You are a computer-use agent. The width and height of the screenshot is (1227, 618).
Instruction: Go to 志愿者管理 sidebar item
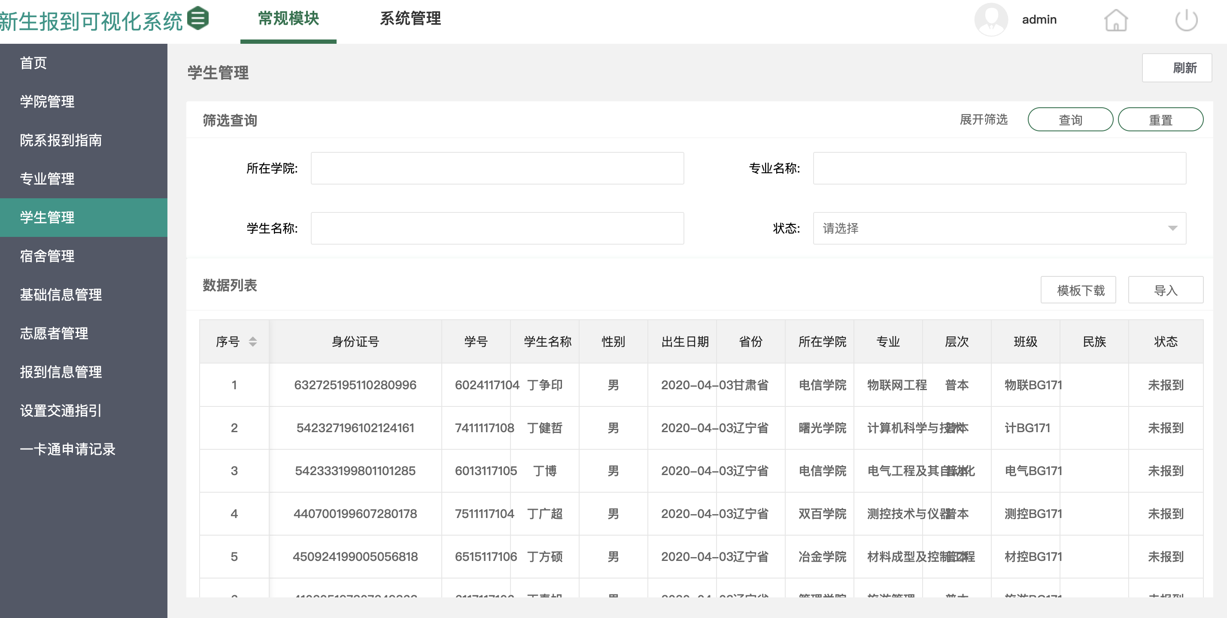click(54, 333)
